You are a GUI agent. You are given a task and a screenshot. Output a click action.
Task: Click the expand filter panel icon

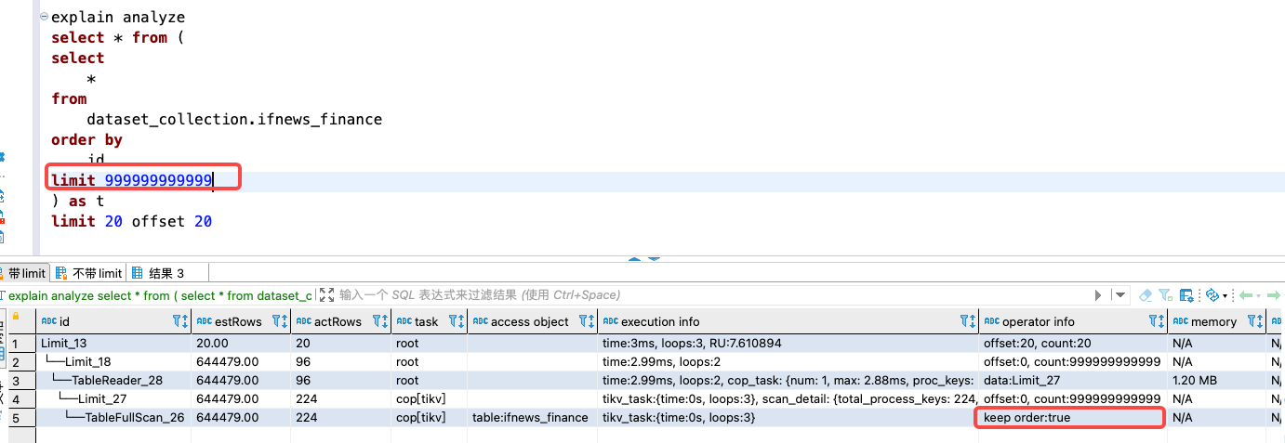[x=326, y=295]
